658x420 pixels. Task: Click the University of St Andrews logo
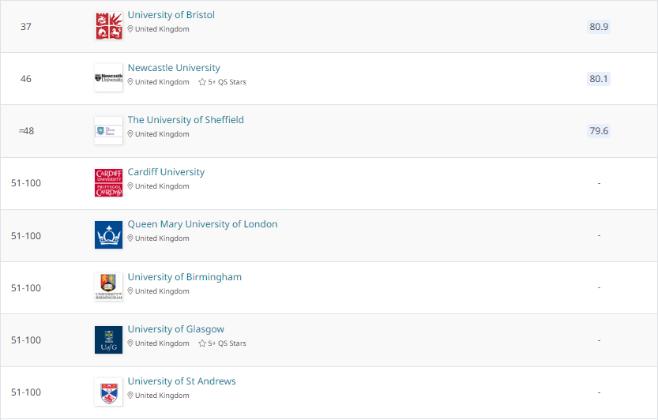(x=108, y=392)
